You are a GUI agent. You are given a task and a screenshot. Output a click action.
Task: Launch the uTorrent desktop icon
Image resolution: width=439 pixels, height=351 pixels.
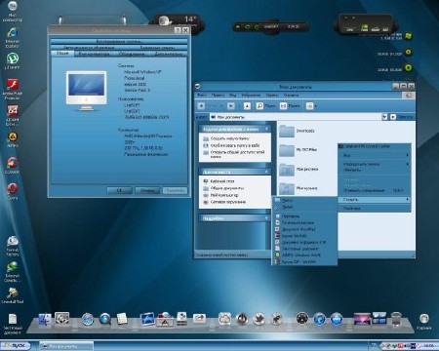(x=13, y=60)
